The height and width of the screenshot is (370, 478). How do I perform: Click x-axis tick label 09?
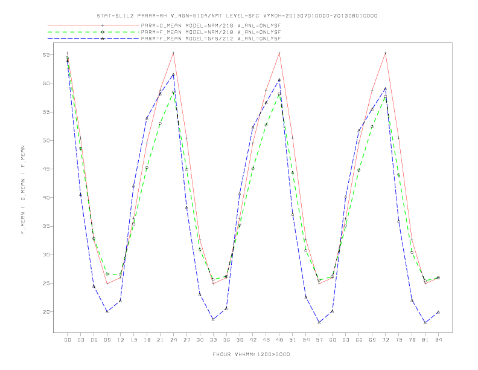[107, 340]
